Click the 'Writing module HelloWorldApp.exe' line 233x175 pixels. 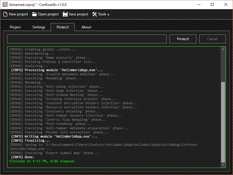click(54, 136)
